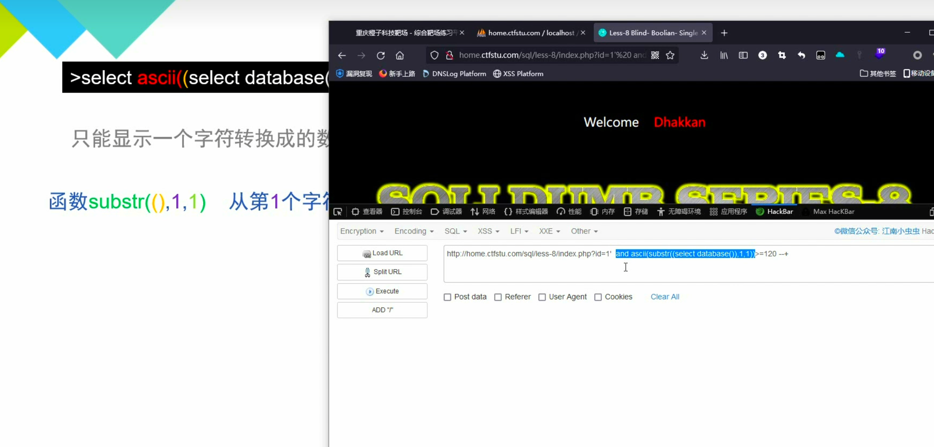934x447 pixels.
Task: Bookmark page with star icon
Action: tap(670, 55)
